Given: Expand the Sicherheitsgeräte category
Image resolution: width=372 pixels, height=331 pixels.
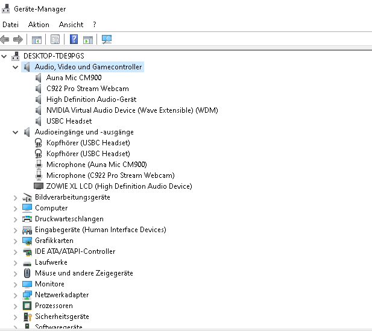Looking at the screenshot, I should coord(16,317).
